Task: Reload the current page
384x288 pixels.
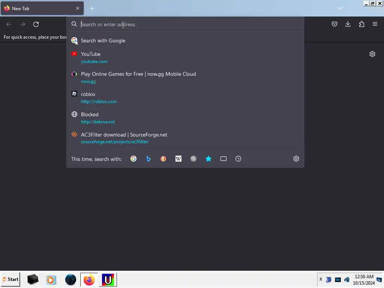Action: [36, 24]
